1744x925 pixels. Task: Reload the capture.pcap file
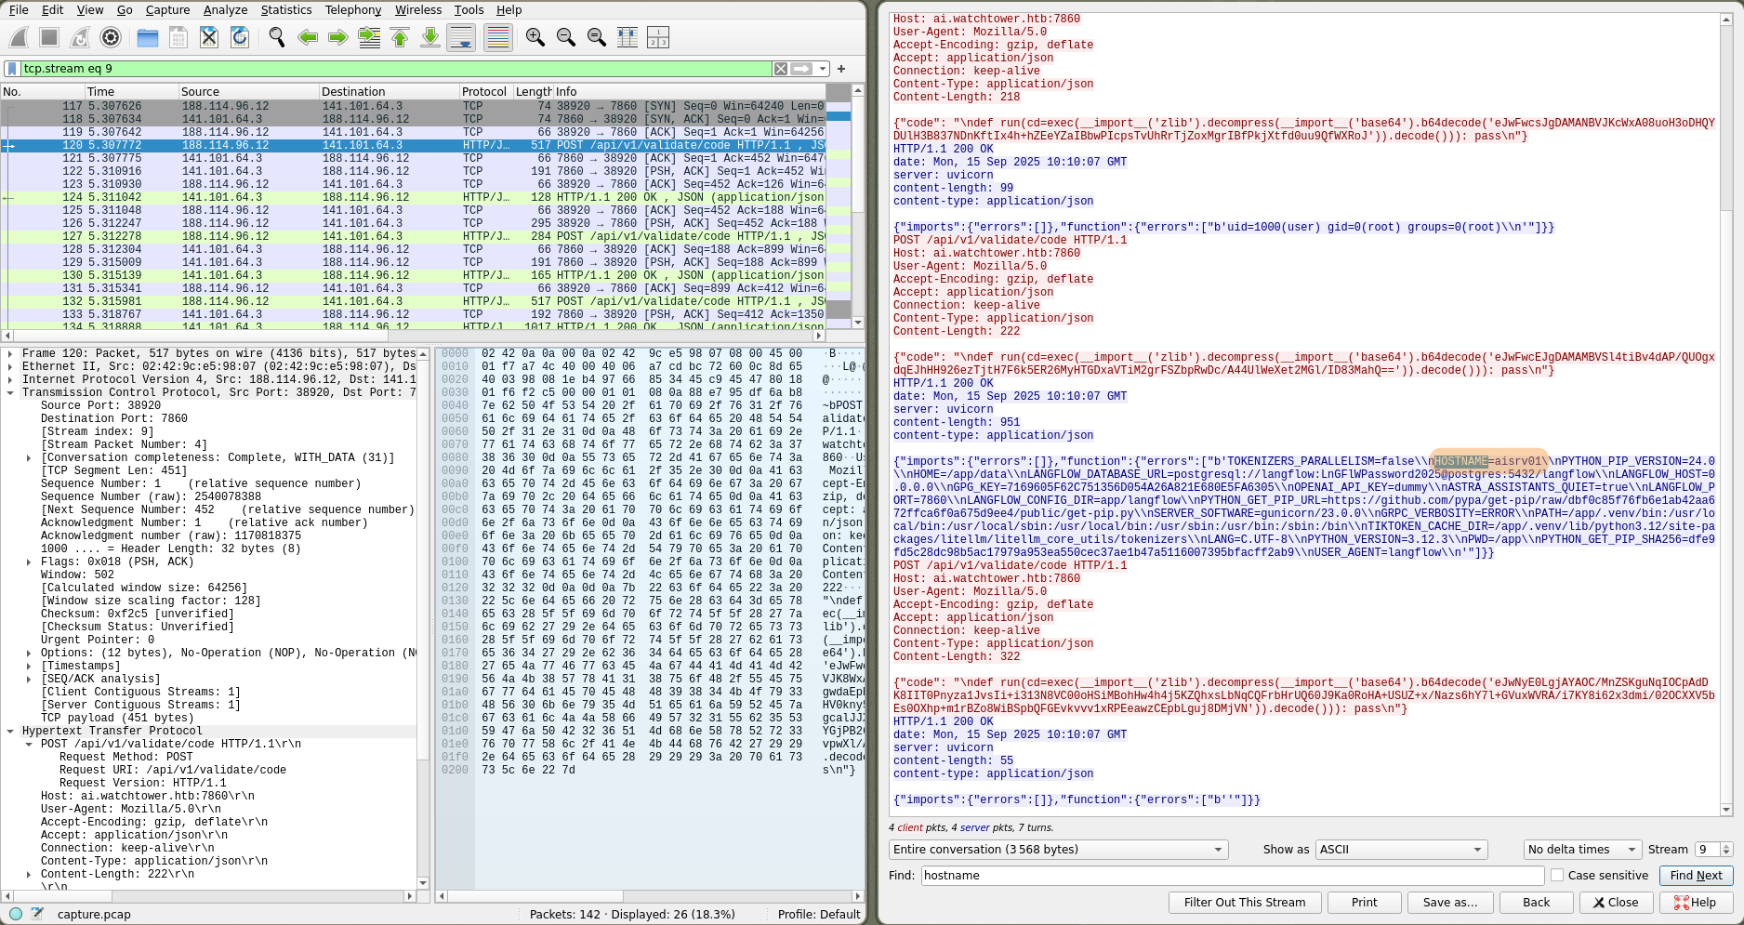tap(240, 37)
